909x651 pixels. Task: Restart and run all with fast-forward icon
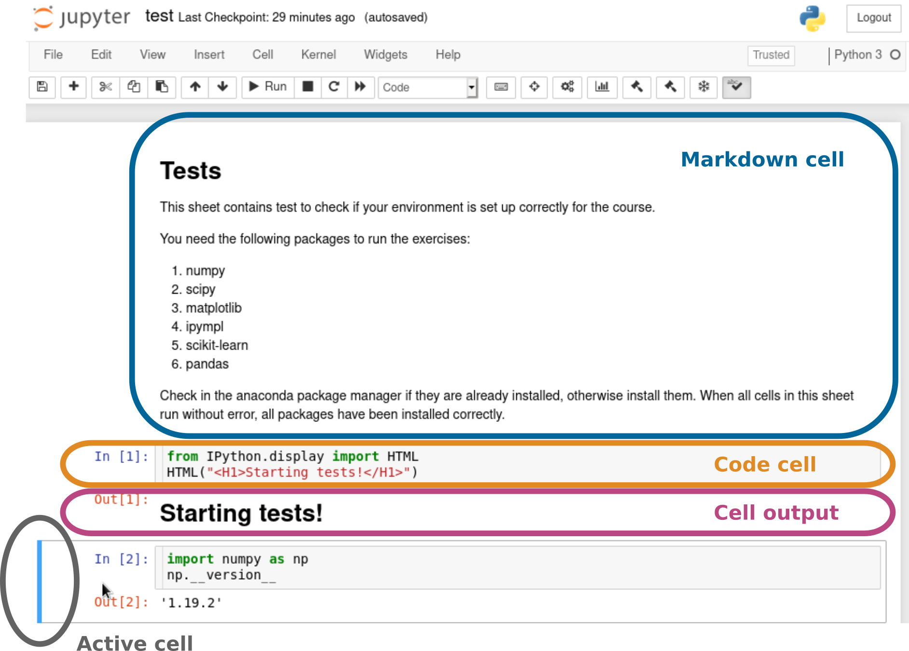coord(360,87)
